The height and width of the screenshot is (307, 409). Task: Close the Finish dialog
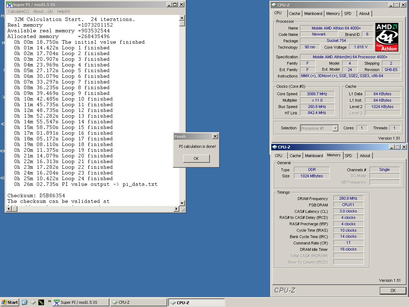click(215, 136)
